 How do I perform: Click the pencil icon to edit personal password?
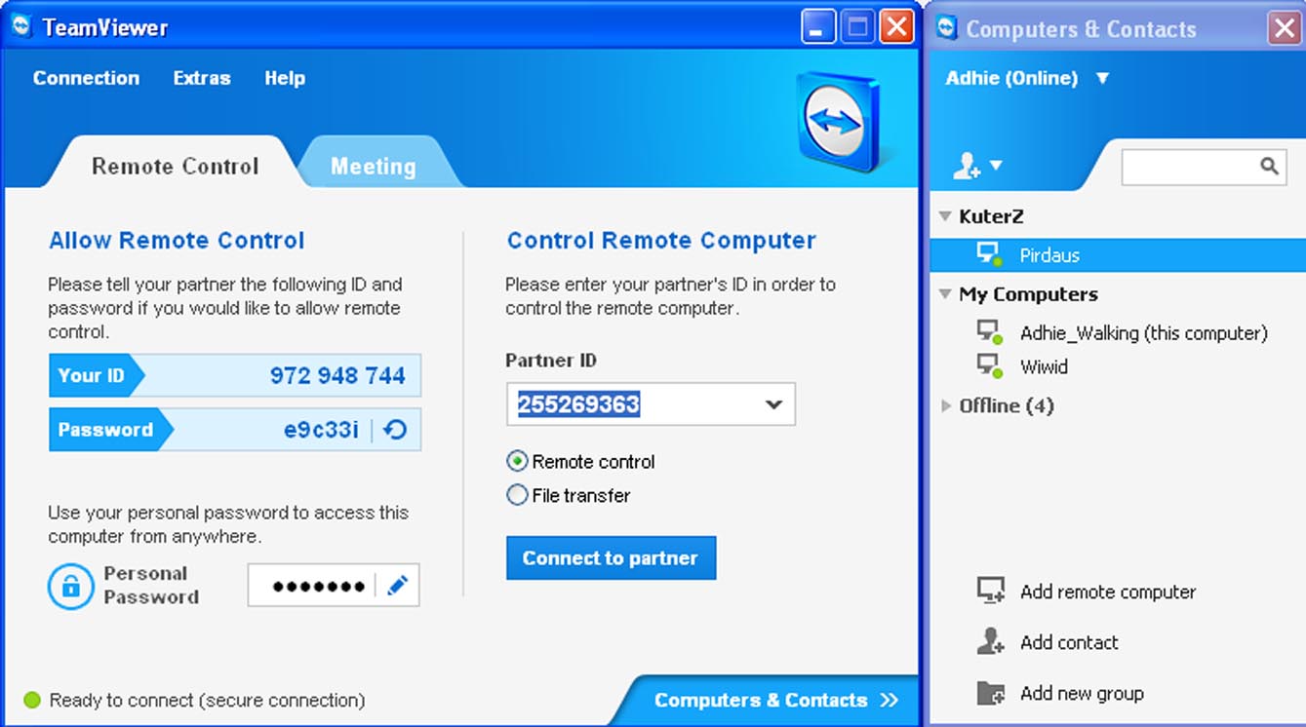[x=397, y=586]
